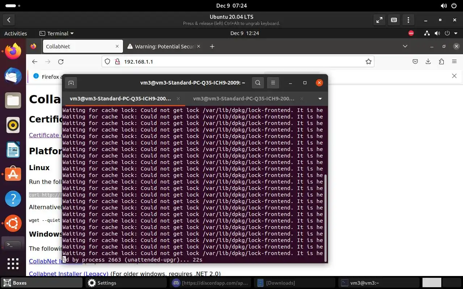Open discordapp window from the taskbar
Viewport: 463px width, 289px height.
211,283
